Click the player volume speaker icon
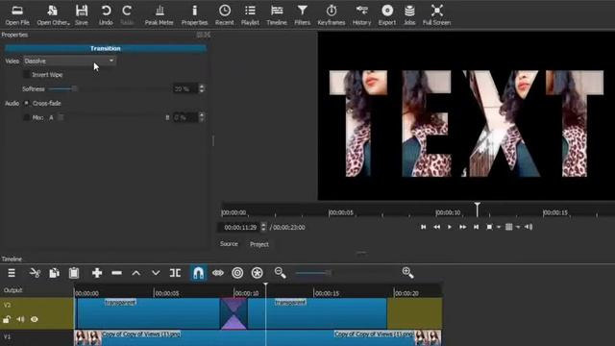The image size is (615, 346). (529, 227)
